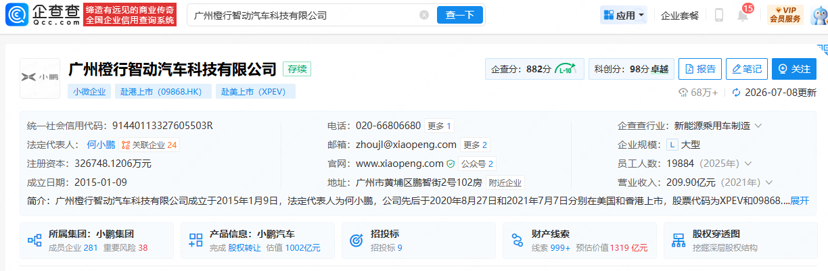The image size is (828, 271).
Task: Open 企业套餐 menu item
Action: 680,15
